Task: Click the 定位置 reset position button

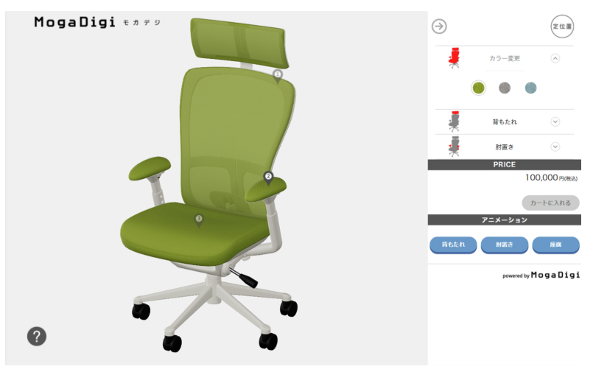Action: click(562, 27)
